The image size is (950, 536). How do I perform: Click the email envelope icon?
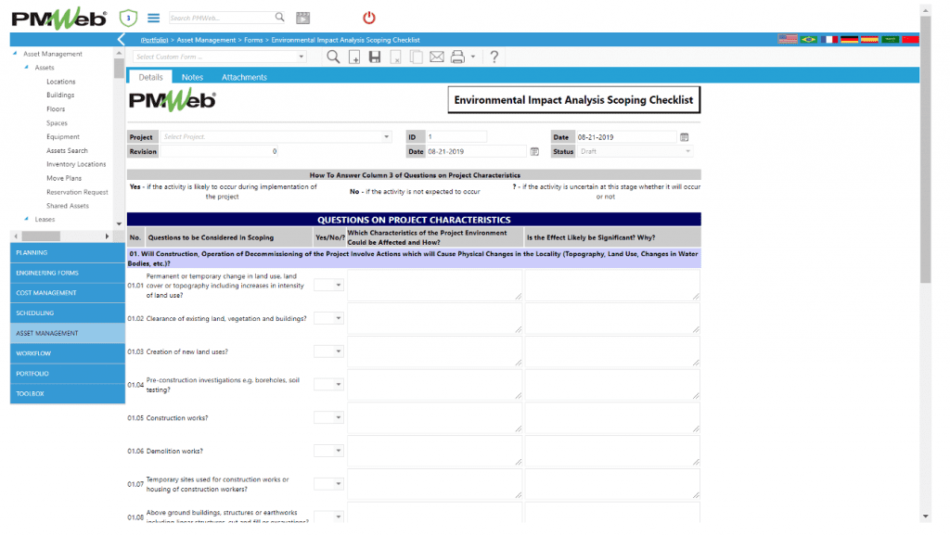click(x=437, y=57)
